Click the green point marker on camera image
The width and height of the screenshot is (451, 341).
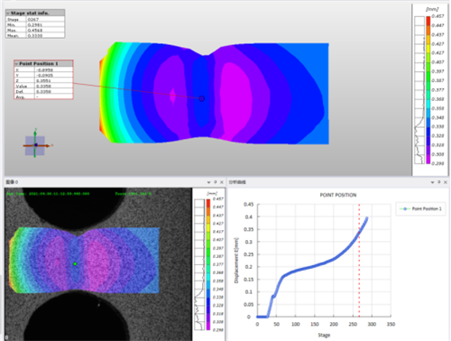[x=75, y=263]
